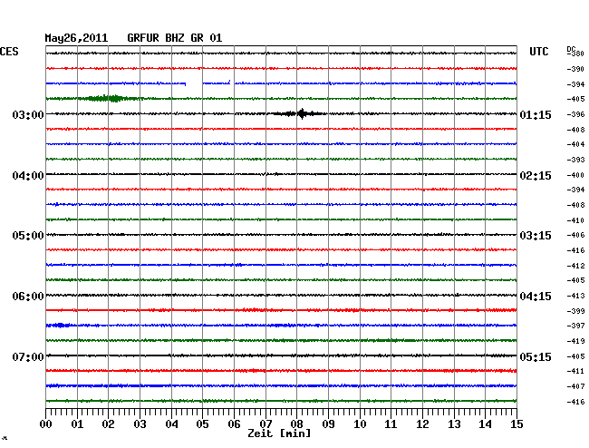
Task: Click the seismic event burst on the 03:00 black trace
Action: (301, 113)
